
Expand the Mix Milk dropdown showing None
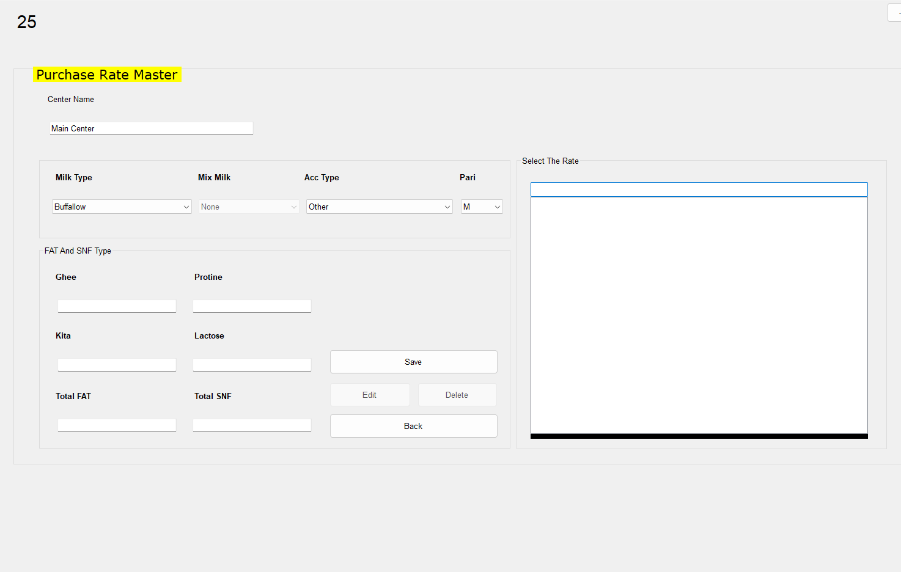point(249,207)
